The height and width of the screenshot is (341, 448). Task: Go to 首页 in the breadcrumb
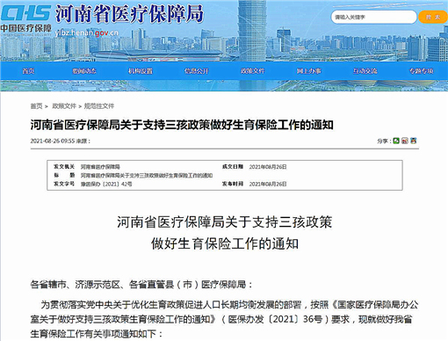pos(37,106)
